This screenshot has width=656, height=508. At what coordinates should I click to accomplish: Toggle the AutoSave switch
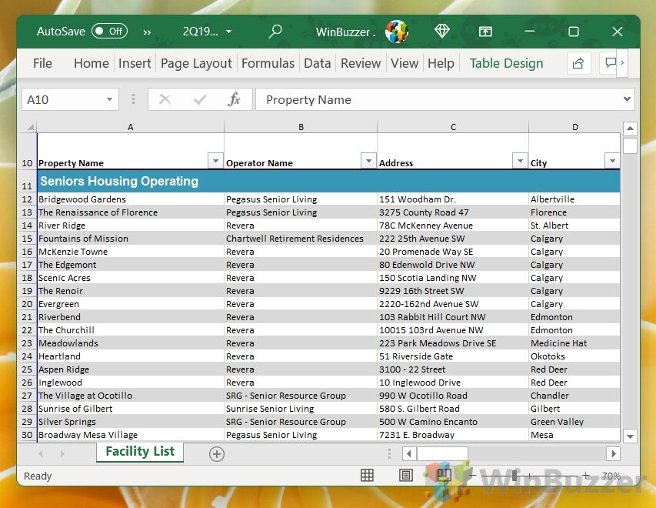pyautogui.click(x=110, y=32)
